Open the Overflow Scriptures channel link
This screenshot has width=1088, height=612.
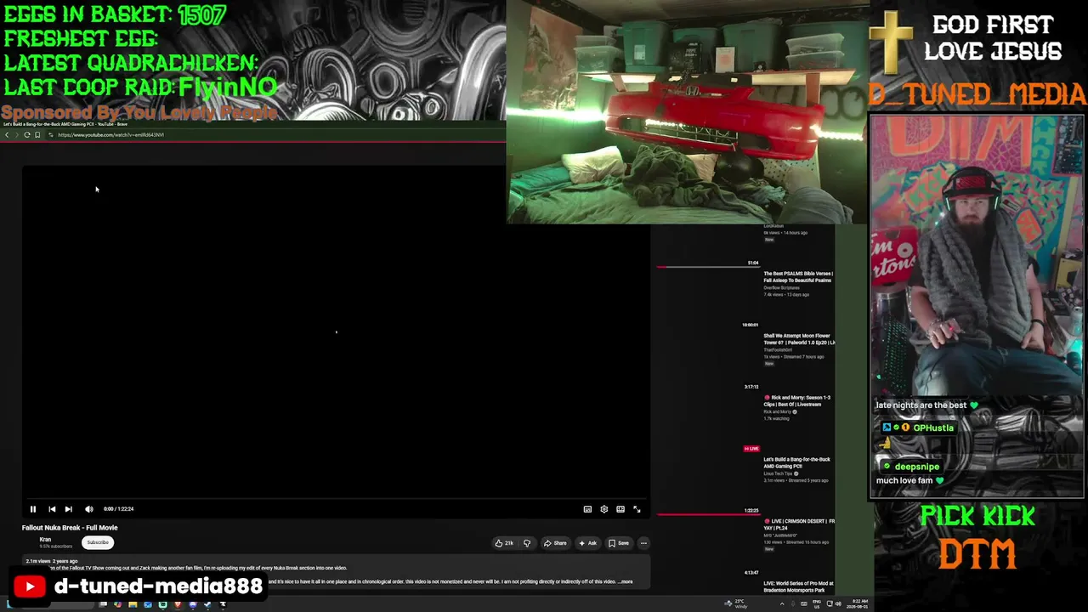(781, 288)
